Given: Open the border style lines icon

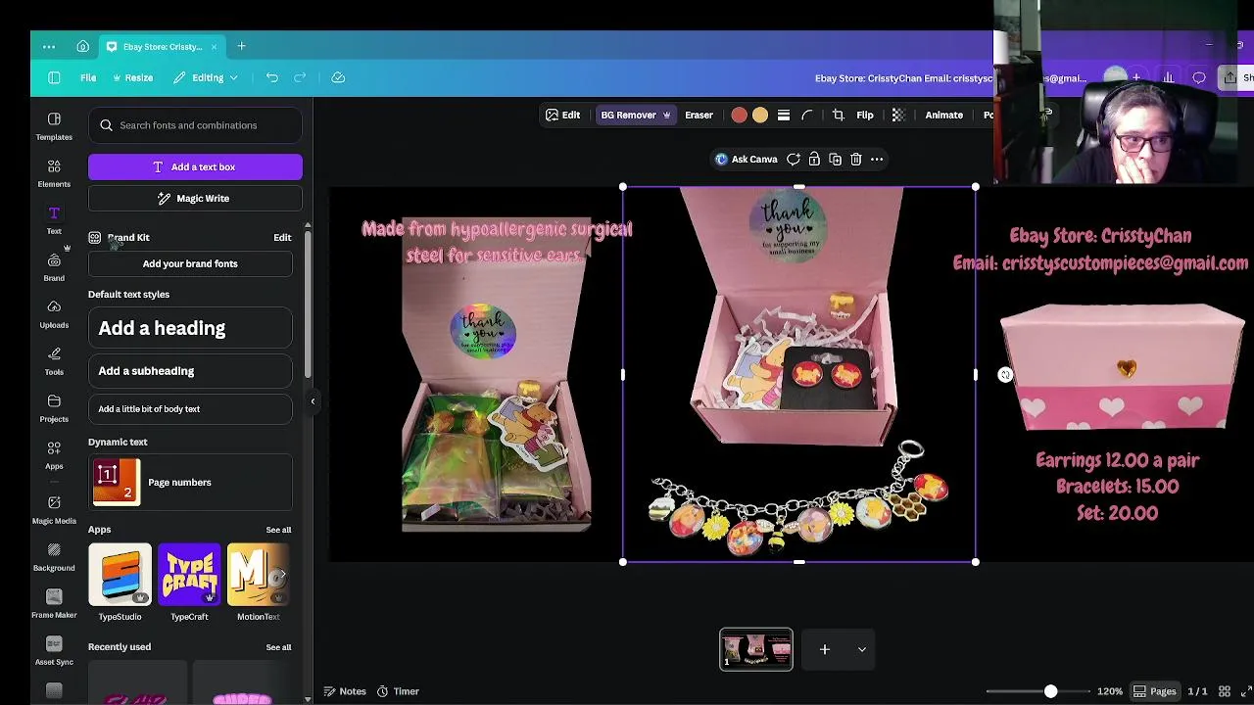Looking at the screenshot, I should [784, 115].
